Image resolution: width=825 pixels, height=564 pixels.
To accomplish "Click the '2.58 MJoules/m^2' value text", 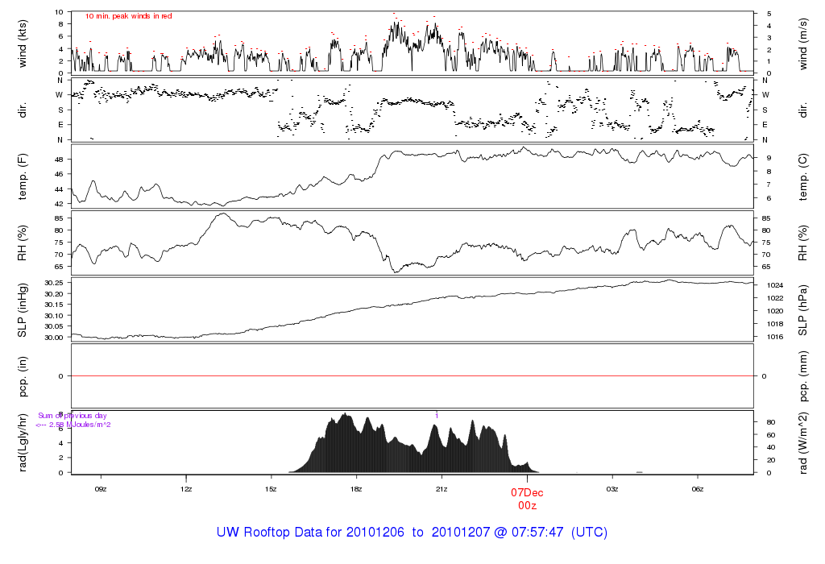I will [80, 425].
